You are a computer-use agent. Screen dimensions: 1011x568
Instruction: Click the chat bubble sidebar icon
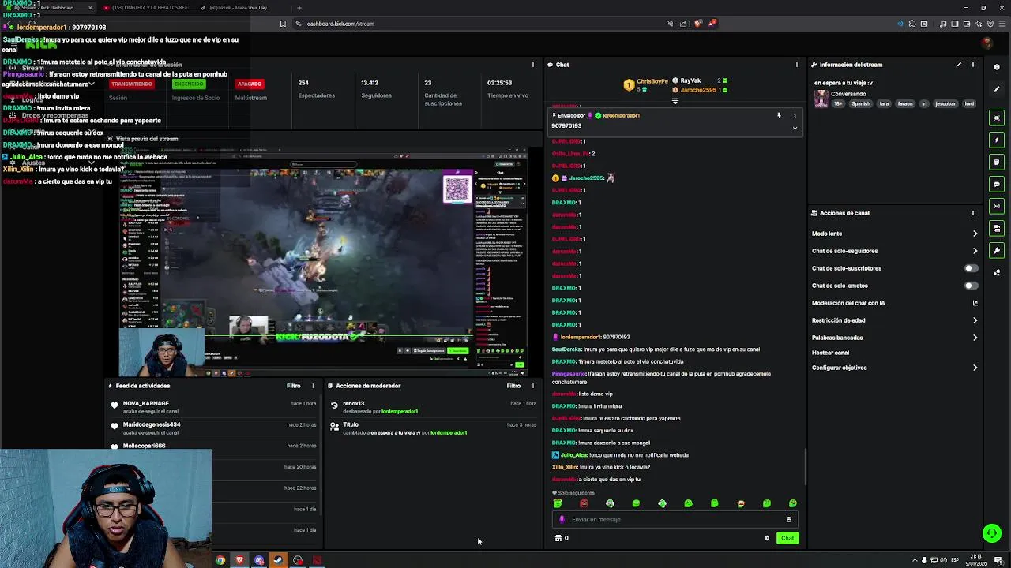pos(997,184)
